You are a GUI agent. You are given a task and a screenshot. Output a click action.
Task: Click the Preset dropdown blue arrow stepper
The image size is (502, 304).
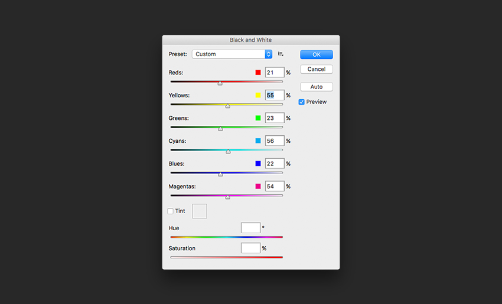click(x=269, y=54)
